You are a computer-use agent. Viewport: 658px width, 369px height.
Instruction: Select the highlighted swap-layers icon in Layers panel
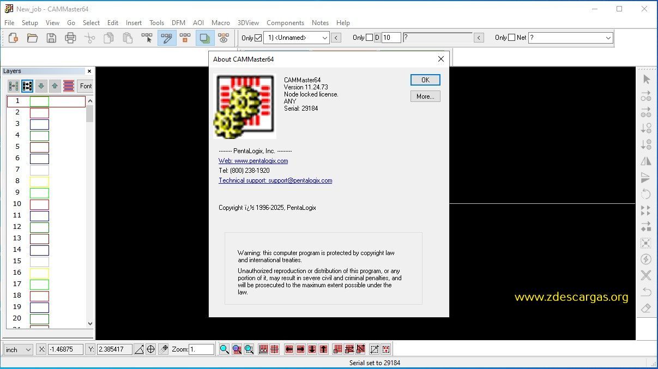point(27,86)
